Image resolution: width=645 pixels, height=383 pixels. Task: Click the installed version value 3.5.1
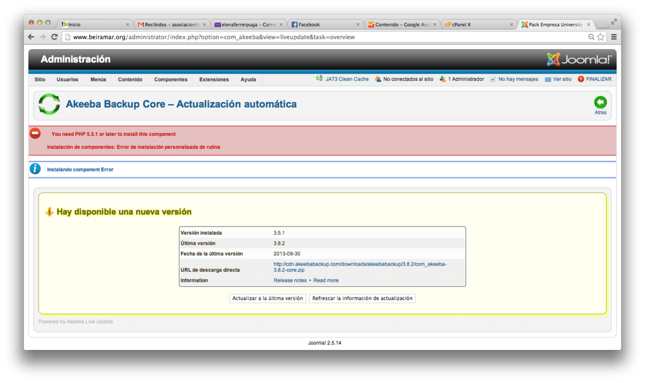click(x=279, y=232)
